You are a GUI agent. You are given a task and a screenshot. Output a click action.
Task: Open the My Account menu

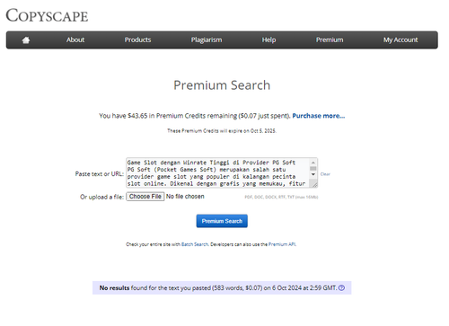coord(401,40)
